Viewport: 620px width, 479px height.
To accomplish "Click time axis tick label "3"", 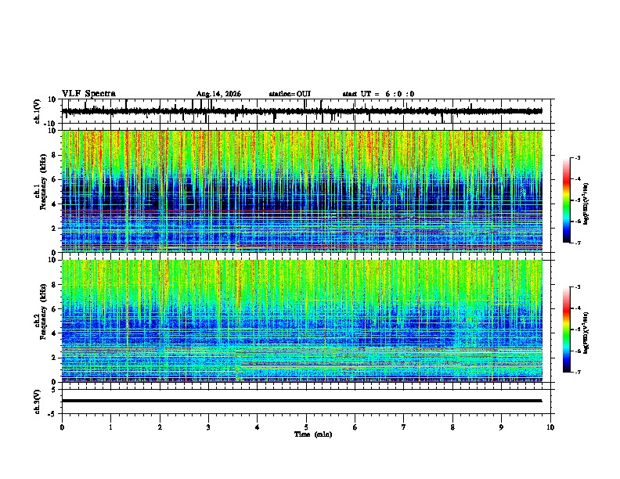I will (x=208, y=427).
